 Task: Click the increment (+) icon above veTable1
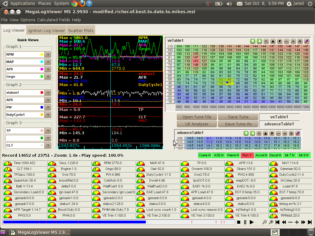(x=293, y=41)
